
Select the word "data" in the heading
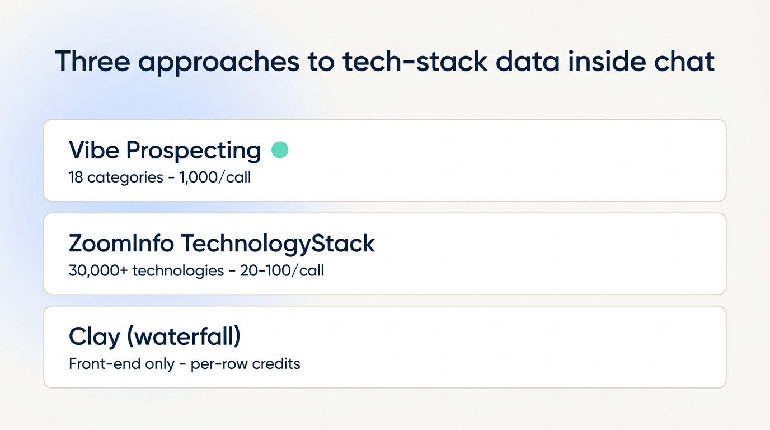coord(525,60)
